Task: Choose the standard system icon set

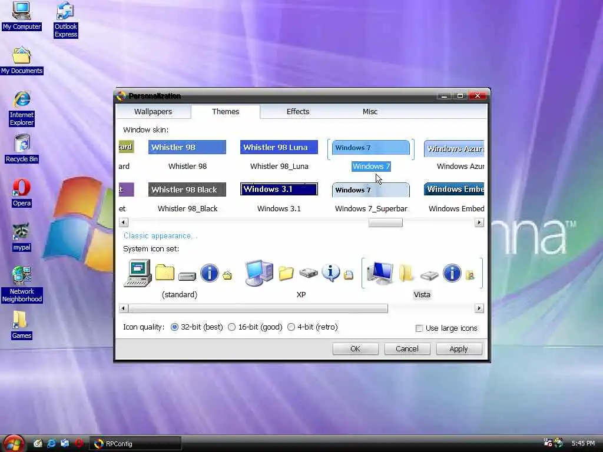Action: tap(179, 280)
